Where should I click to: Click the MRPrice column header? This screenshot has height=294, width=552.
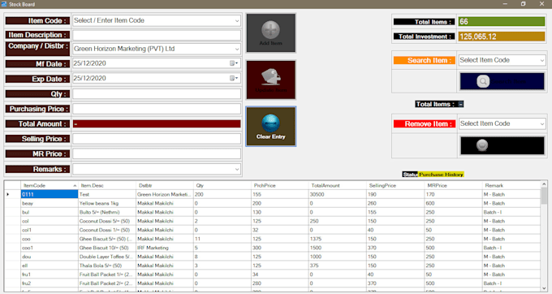[454, 185]
